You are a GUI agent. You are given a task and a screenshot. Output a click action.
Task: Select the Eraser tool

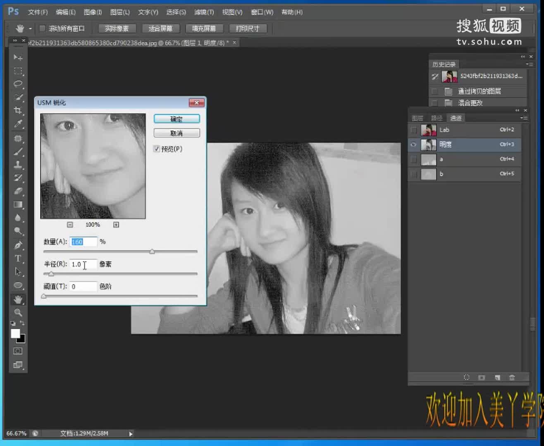pyautogui.click(x=18, y=191)
